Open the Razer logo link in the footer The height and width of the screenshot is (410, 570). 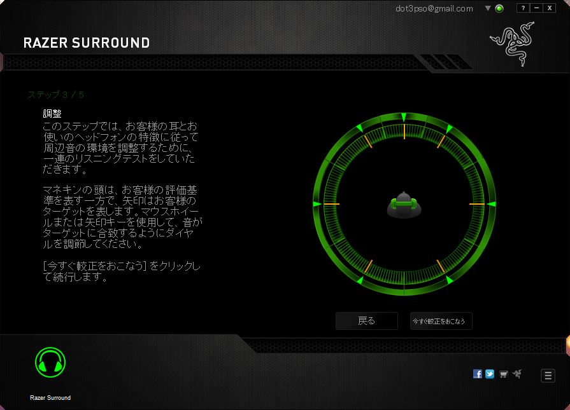tap(517, 374)
